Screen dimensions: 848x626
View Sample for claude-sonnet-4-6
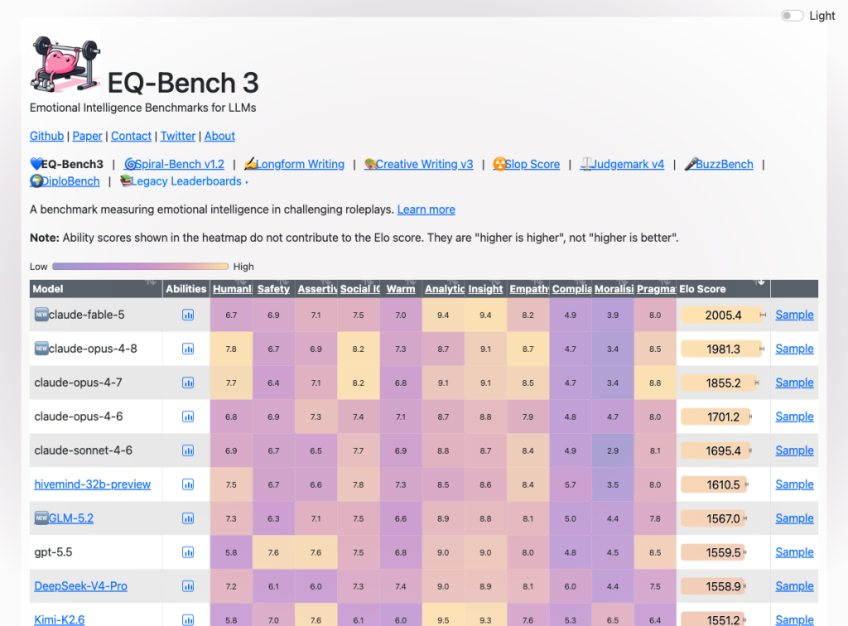(x=794, y=450)
